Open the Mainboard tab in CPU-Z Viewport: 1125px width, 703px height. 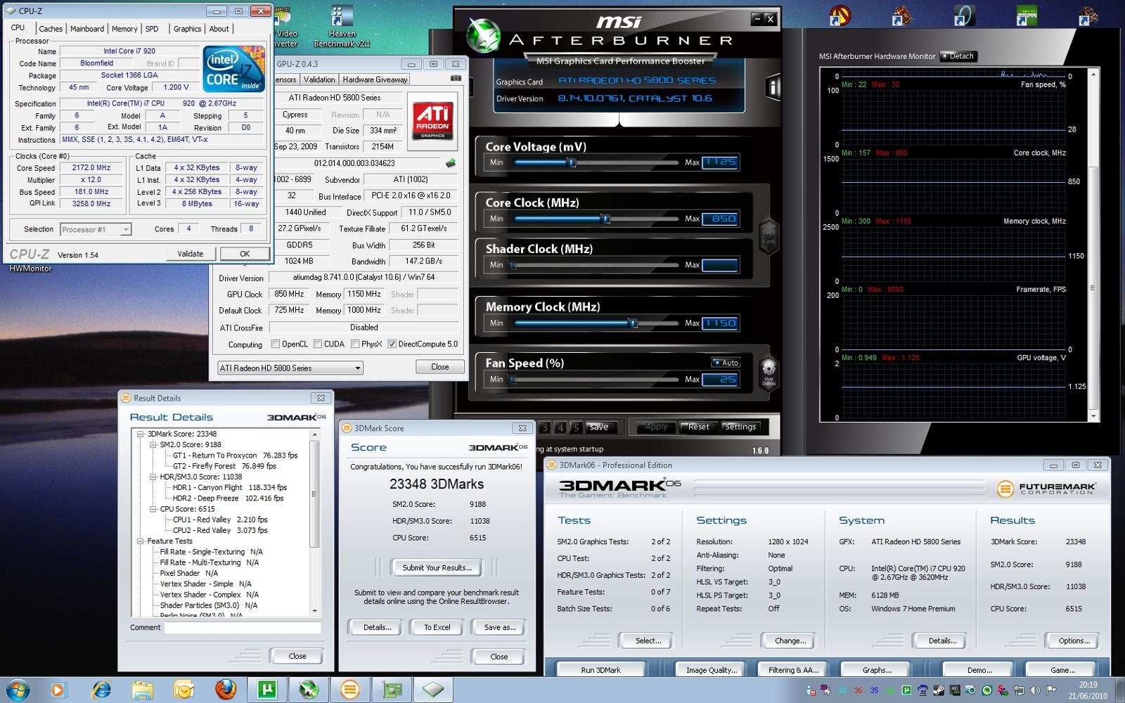87,29
